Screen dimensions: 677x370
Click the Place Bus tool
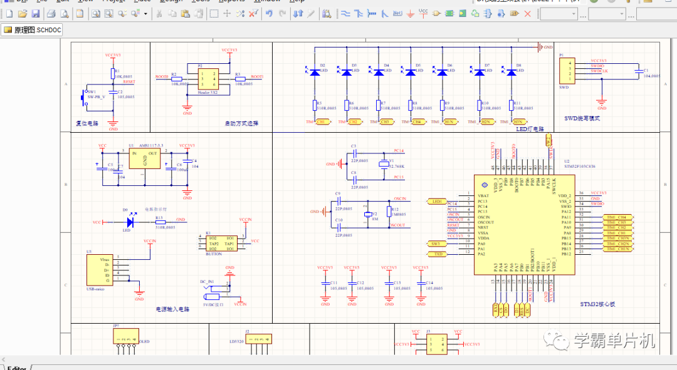point(359,14)
